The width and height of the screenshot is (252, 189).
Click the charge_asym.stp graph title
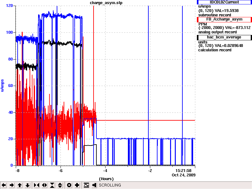click(106, 3)
